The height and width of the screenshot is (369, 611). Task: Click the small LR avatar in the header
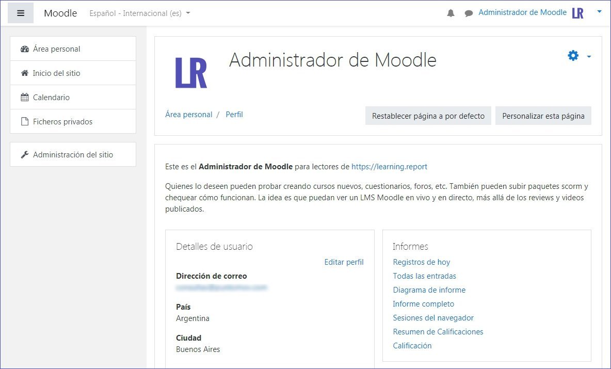point(578,13)
